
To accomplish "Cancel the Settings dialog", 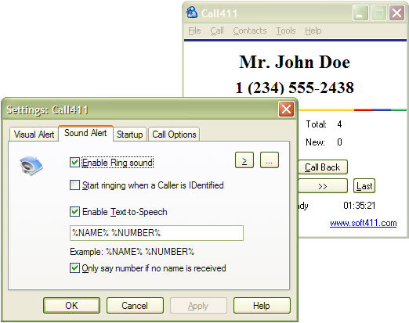I will click(x=135, y=305).
